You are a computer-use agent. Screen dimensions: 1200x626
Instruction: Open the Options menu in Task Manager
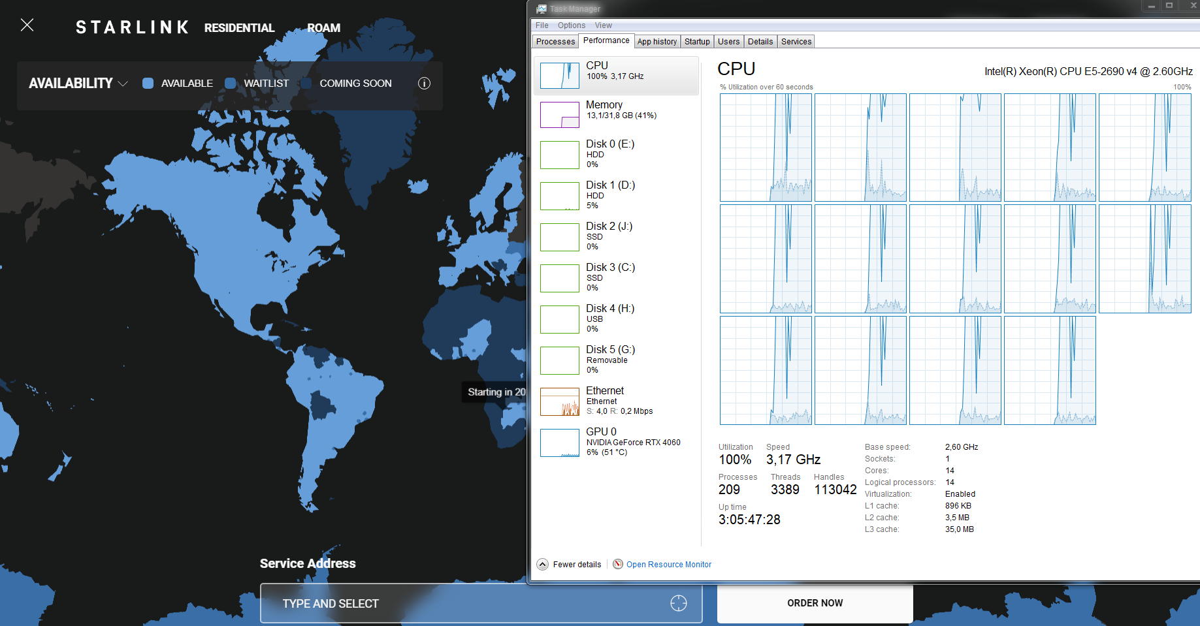(571, 25)
